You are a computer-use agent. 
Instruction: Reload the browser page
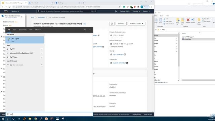tap(9, 7)
